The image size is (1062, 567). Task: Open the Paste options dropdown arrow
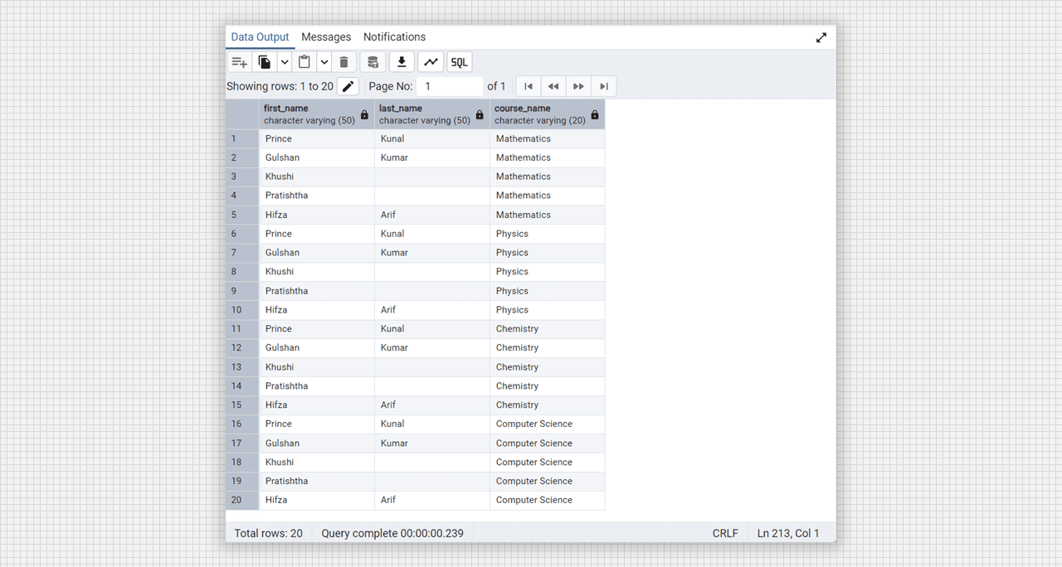click(x=324, y=62)
